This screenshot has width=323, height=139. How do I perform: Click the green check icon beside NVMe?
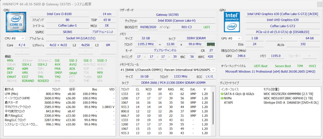(x=222, y=98)
